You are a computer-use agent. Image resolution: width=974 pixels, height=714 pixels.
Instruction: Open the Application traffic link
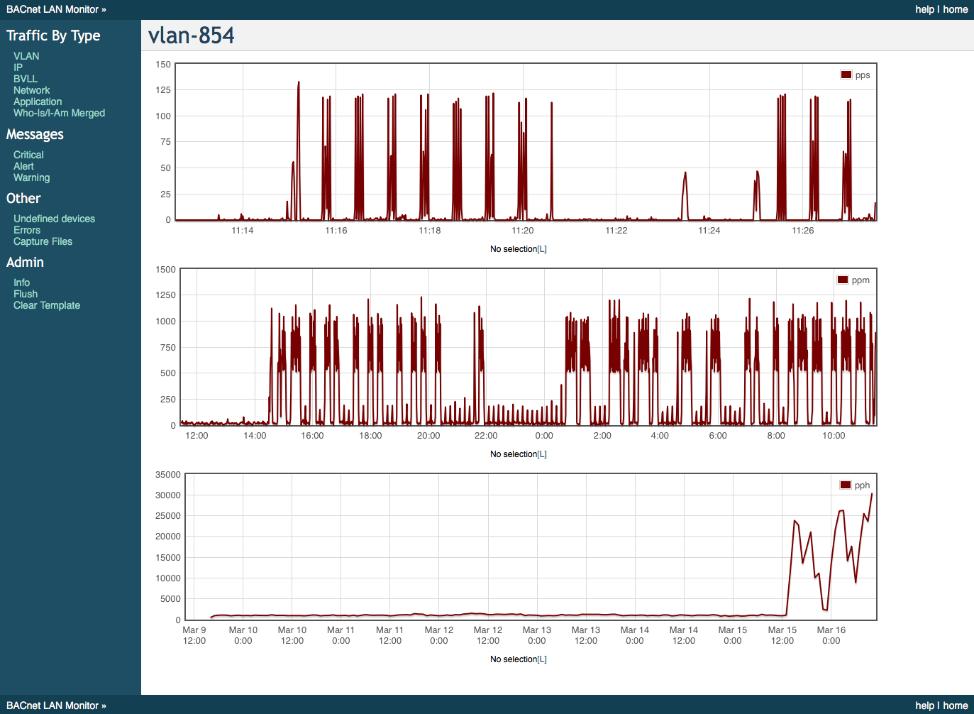click(38, 101)
